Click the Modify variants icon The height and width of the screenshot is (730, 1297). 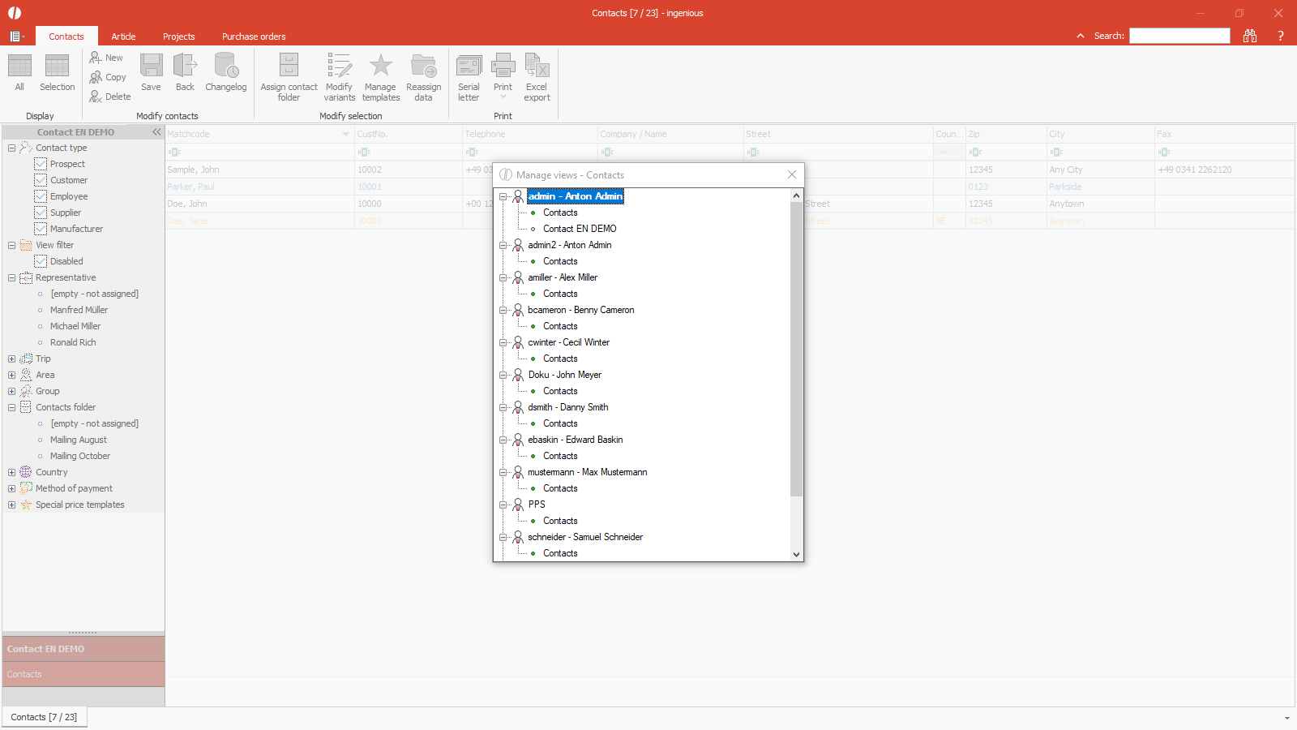[x=339, y=67]
